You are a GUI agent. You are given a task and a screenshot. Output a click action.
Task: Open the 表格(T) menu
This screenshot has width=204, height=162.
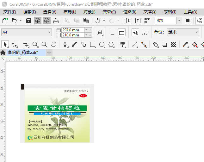pyautogui.click(x=170, y=12)
